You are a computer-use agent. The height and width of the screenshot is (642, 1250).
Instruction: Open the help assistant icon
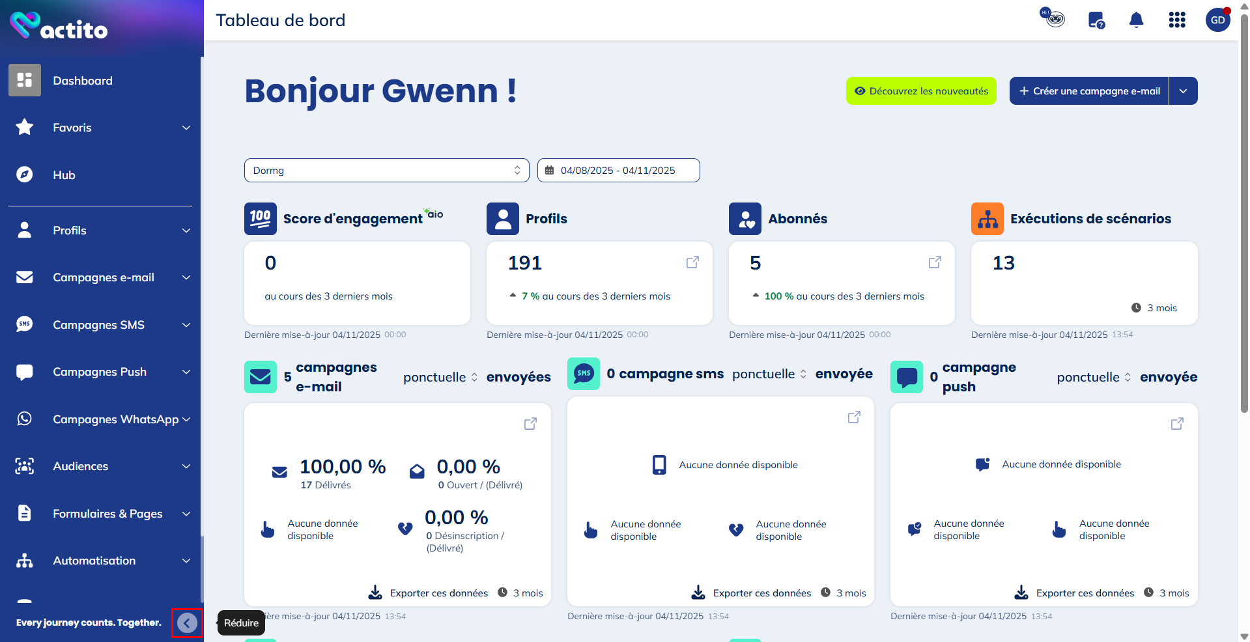click(x=1096, y=20)
